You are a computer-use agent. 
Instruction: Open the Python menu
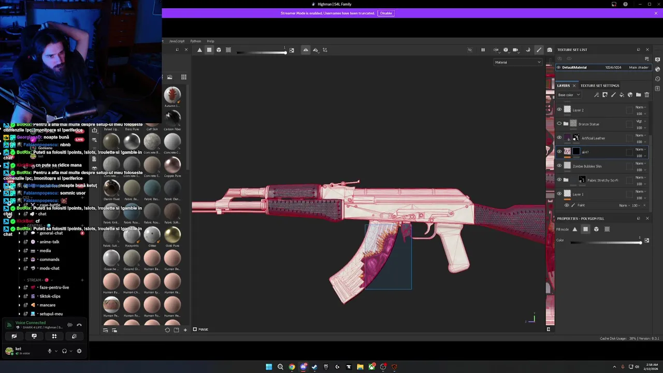(x=195, y=41)
